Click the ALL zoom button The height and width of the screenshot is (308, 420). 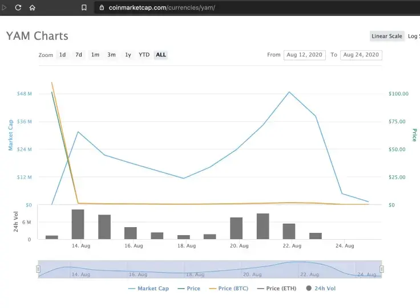coord(161,55)
